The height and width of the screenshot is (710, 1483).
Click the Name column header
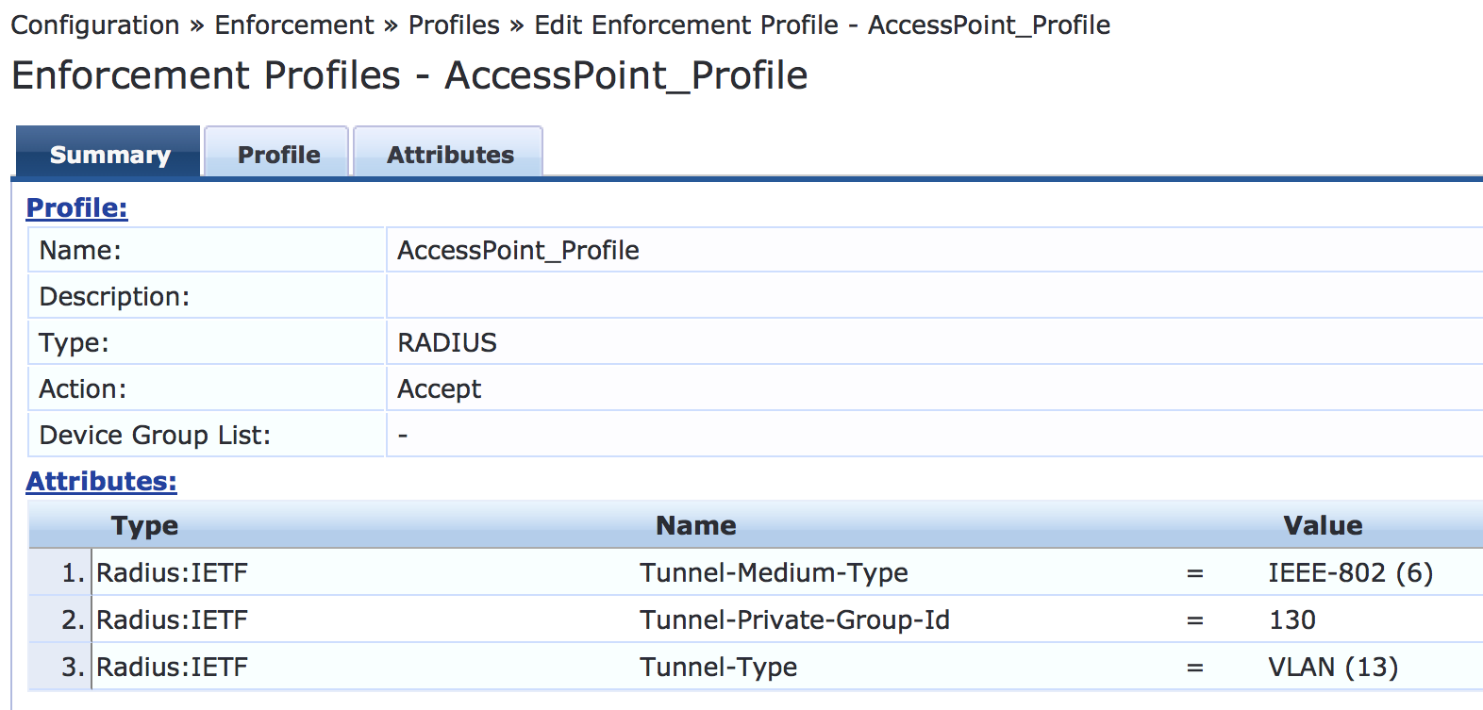click(x=696, y=525)
